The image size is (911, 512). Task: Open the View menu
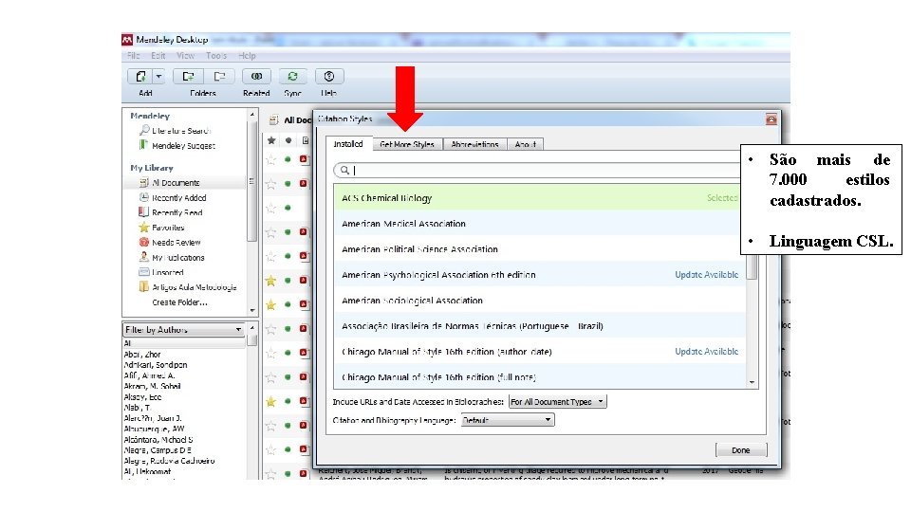click(x=185, y=56)
